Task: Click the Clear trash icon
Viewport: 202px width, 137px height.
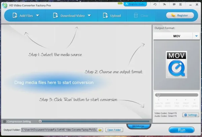Action: [136, 15]
